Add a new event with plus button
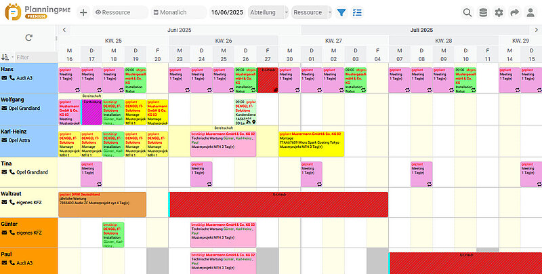This screenshot has width=542, height=274. point(83,12)
